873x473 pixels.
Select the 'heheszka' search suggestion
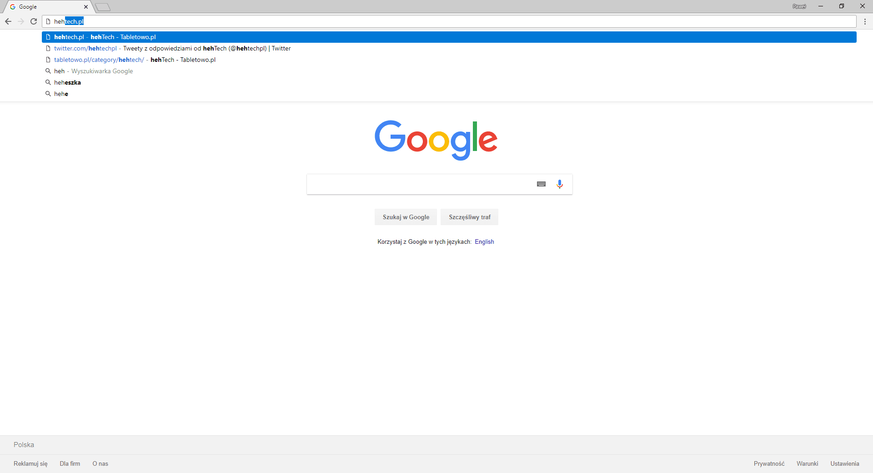pyautogui.click(x=449, y=82)
